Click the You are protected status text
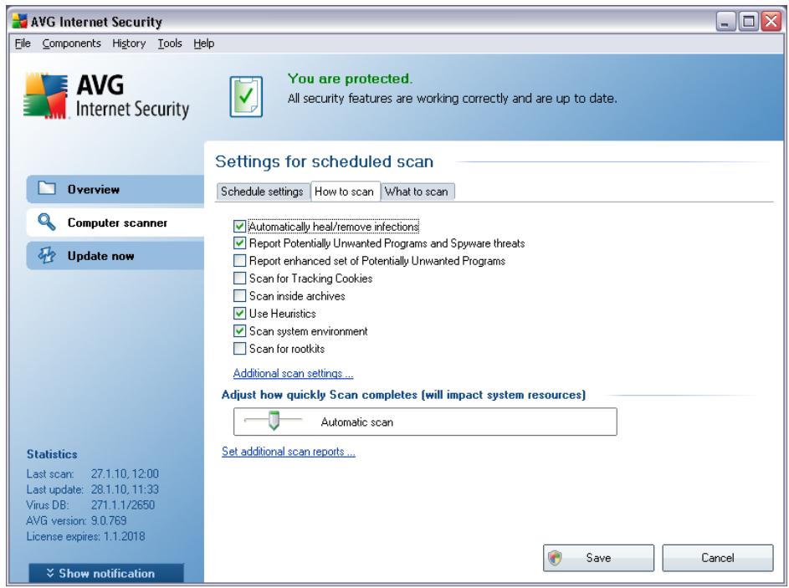The image size is (789, 588). tap(351, 79)
